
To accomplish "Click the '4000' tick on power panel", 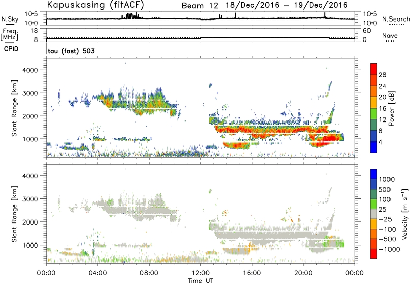I will (x=30, y=70).
